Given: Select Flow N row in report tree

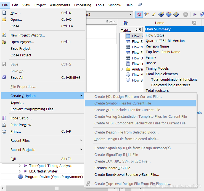Looking at the screenshot, I should coord(134,47).
